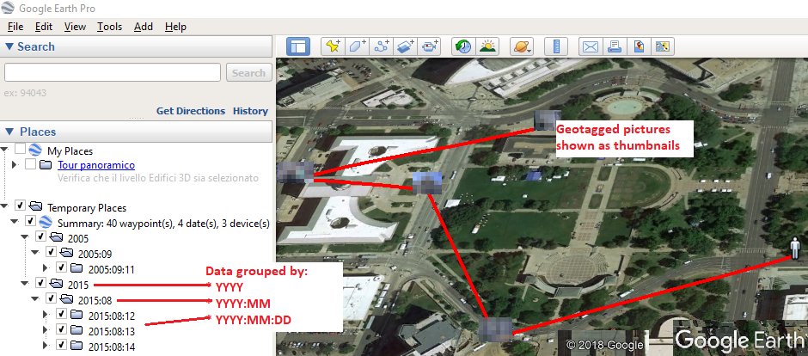
Task: Uncheck the 2015:08:14 checkbox
Action: pyautogui.click(x=61, y=345)
